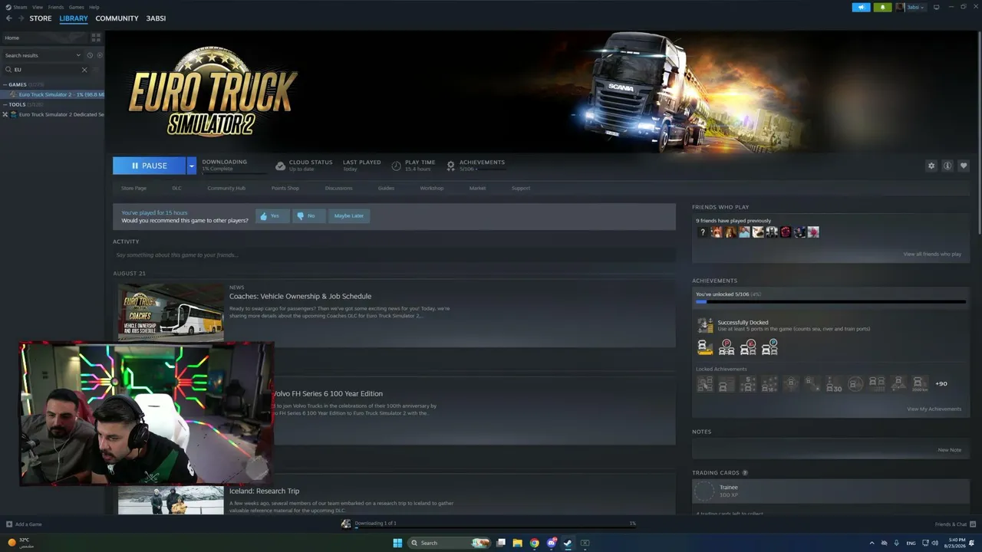Open help for Trading Cards
This screenshot has height=552, width=982.
(745, 473)
